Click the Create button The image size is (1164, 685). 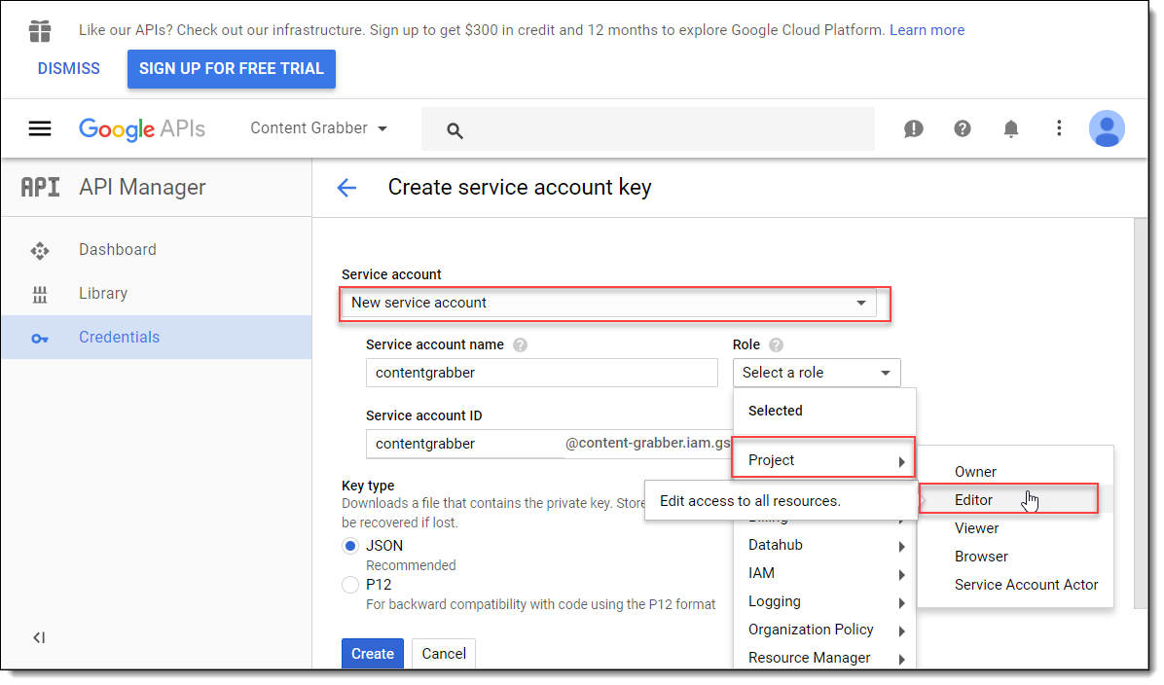click(373, 653)
